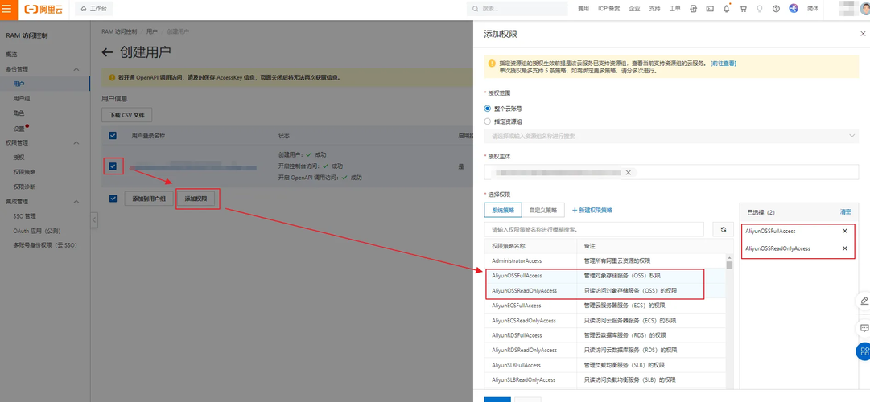This screenshot has height=402, width=870.
Task: Open the 费用 menu
Action: pyautogui.click(x=583, y=9)
